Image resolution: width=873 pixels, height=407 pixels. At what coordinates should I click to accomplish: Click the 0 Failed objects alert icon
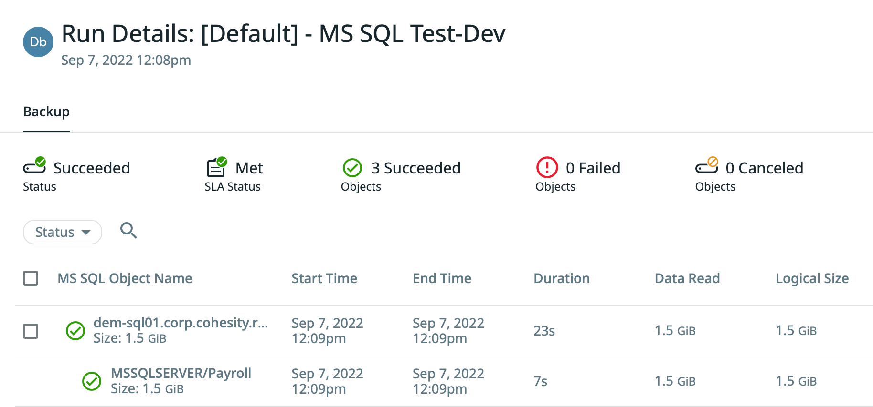coord(547,168)
